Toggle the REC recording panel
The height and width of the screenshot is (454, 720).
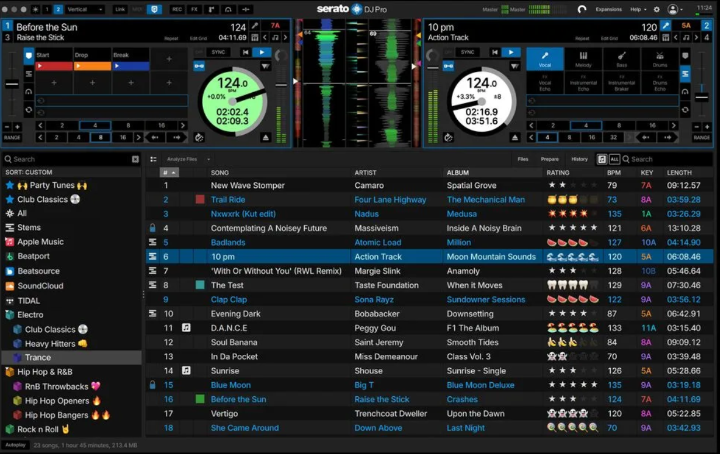[176, 10]
